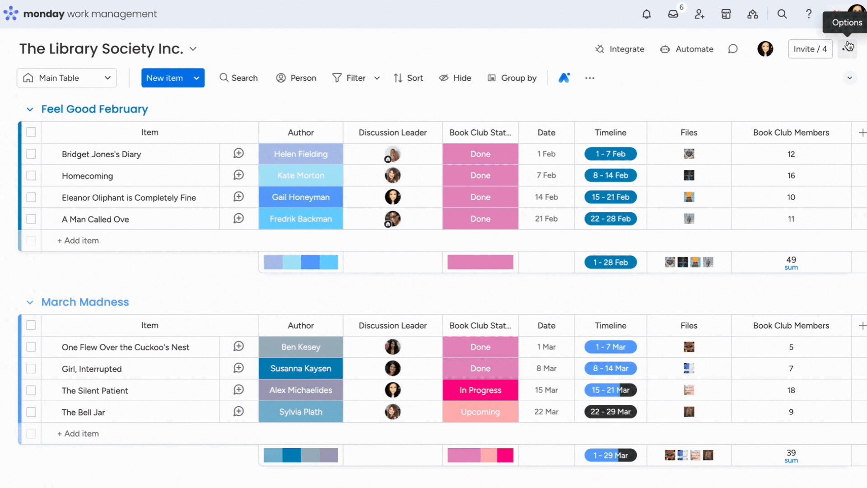Viewport: 867px width, 488px height.
Task: Open the board discussion speech bubble
Action: [x=733, y=49]
